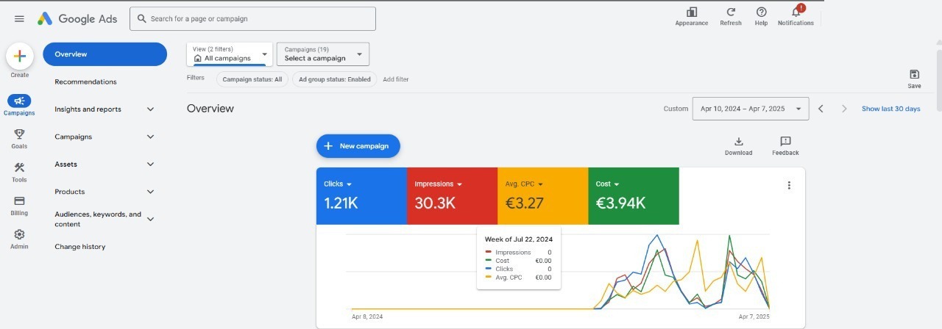Click the Google Ads logo
The height and width of the screenshot is (329, 942).
77,19
